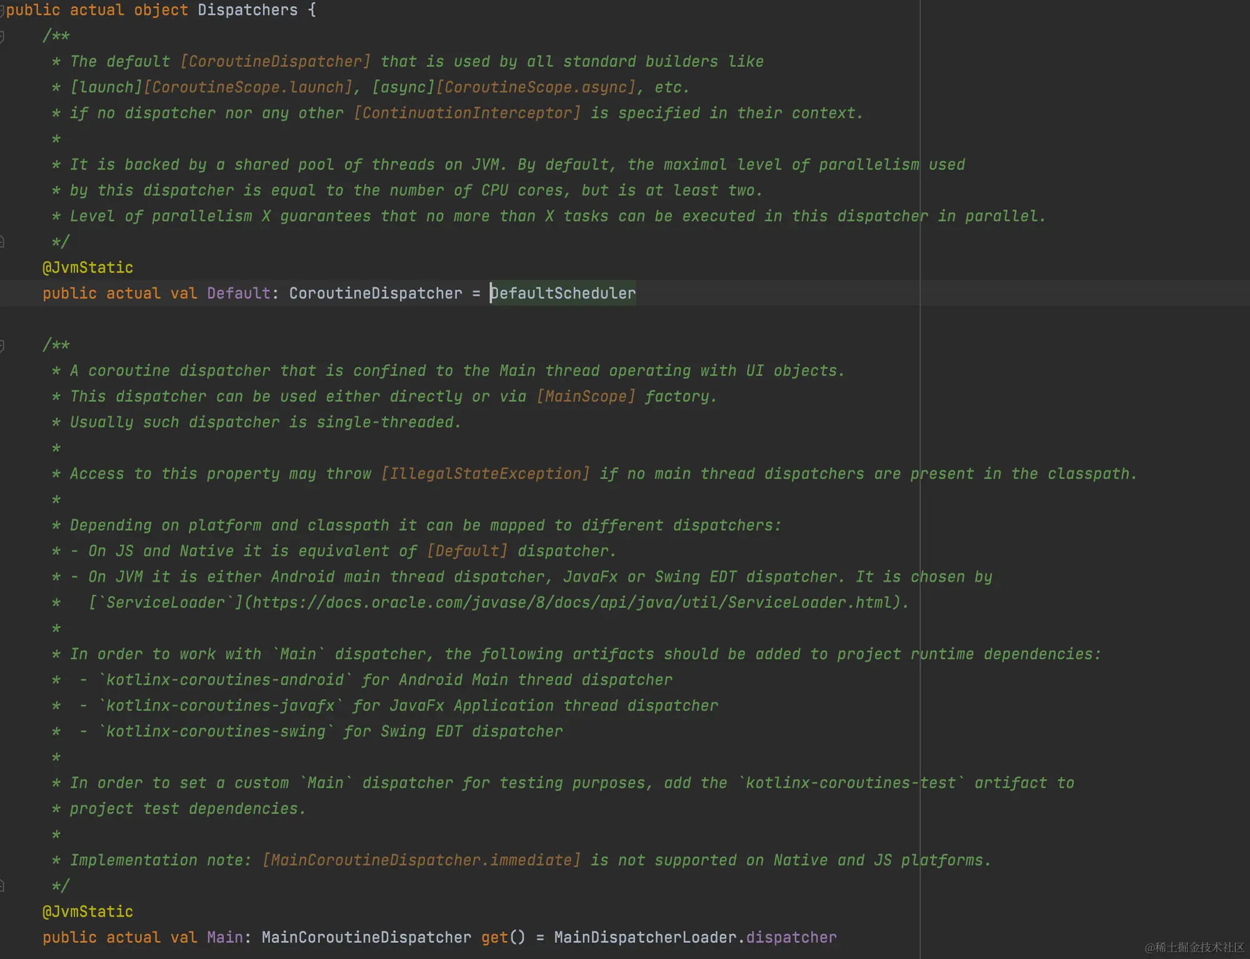Click the Dispatchers object name
This screenshot has width=1250, height=959.
tap(247, 11)
